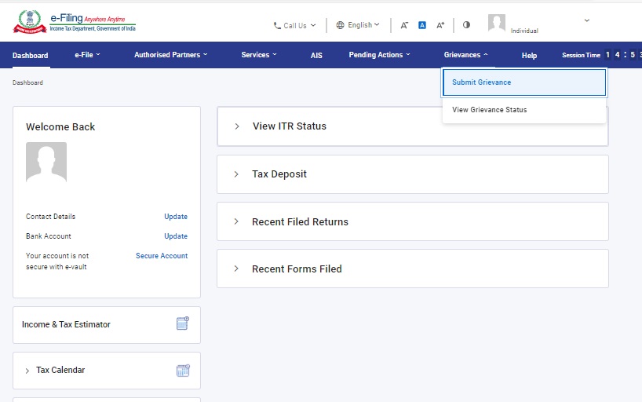
Task: Open the Services menu
Action: tap(259, 55)
